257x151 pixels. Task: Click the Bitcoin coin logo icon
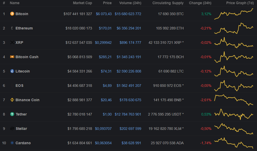tap(12, 14)
